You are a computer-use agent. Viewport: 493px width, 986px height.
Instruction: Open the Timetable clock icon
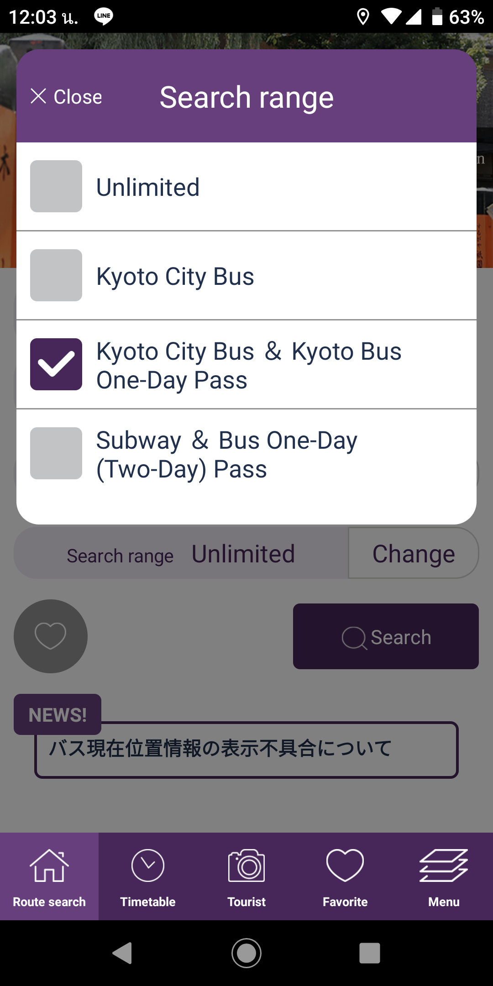(x=148, y=865)
